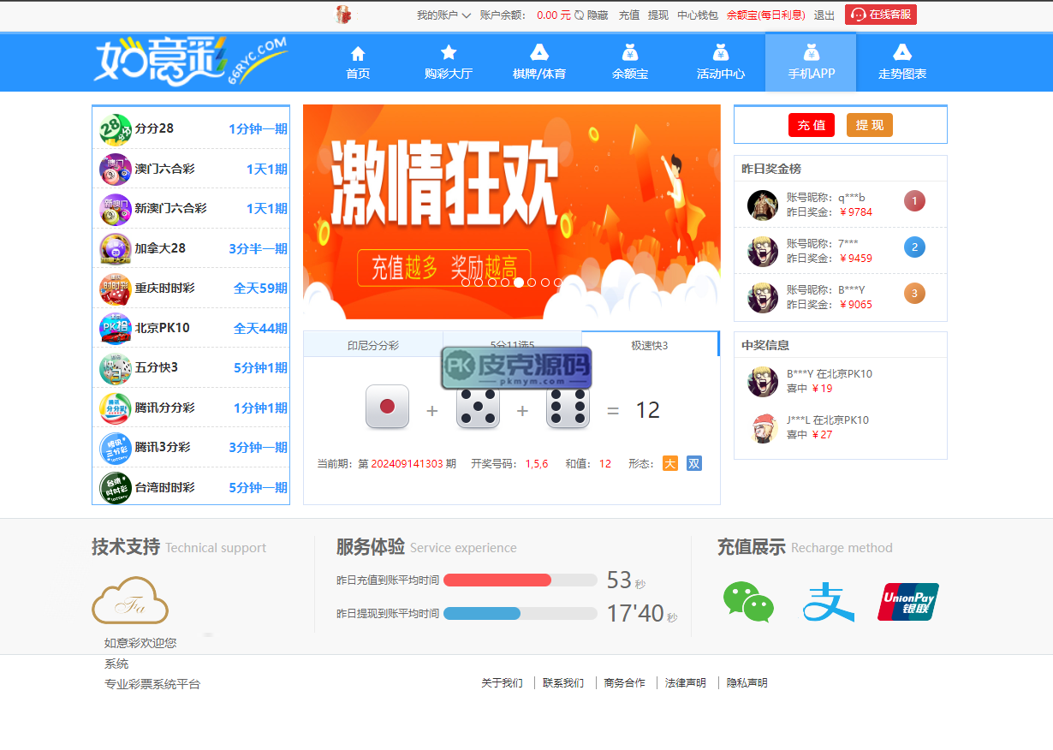Image resolution: width=1053 pixels, height=750 pixels.
Task: Click the WeChat pay recharge icon
Action: click(748, 602)
